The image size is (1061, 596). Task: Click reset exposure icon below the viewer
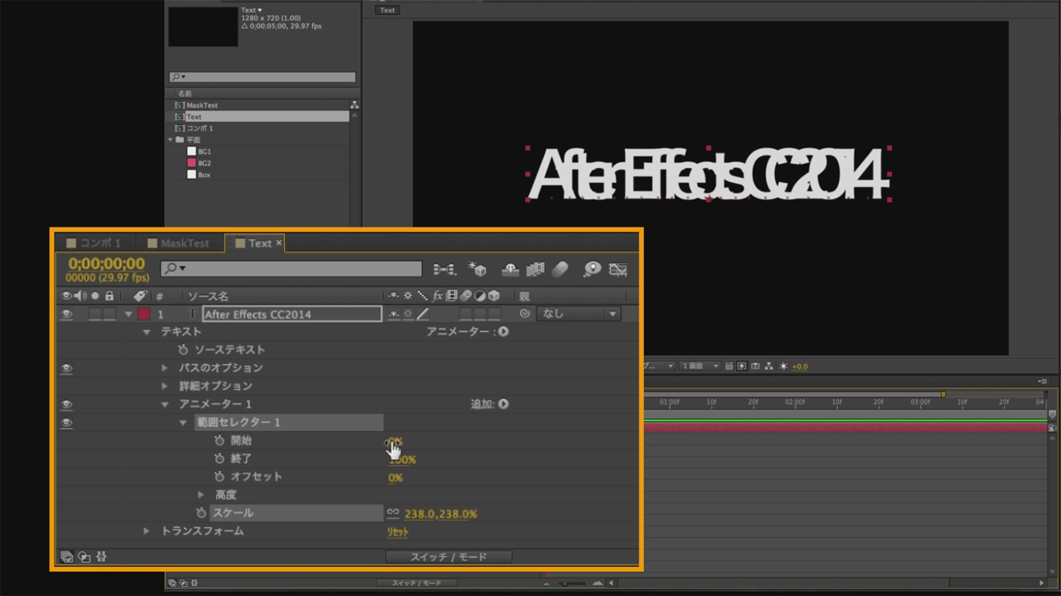pyautogui.click(x=783, y=366)
